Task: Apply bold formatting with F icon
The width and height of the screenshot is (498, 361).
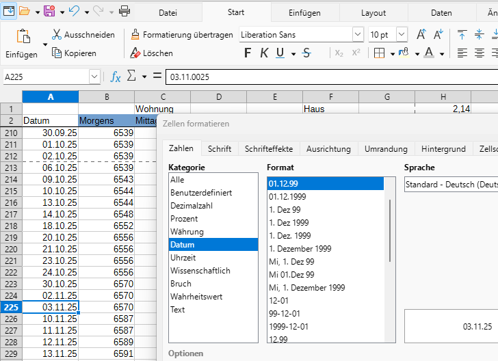Action: pos(248,53)
